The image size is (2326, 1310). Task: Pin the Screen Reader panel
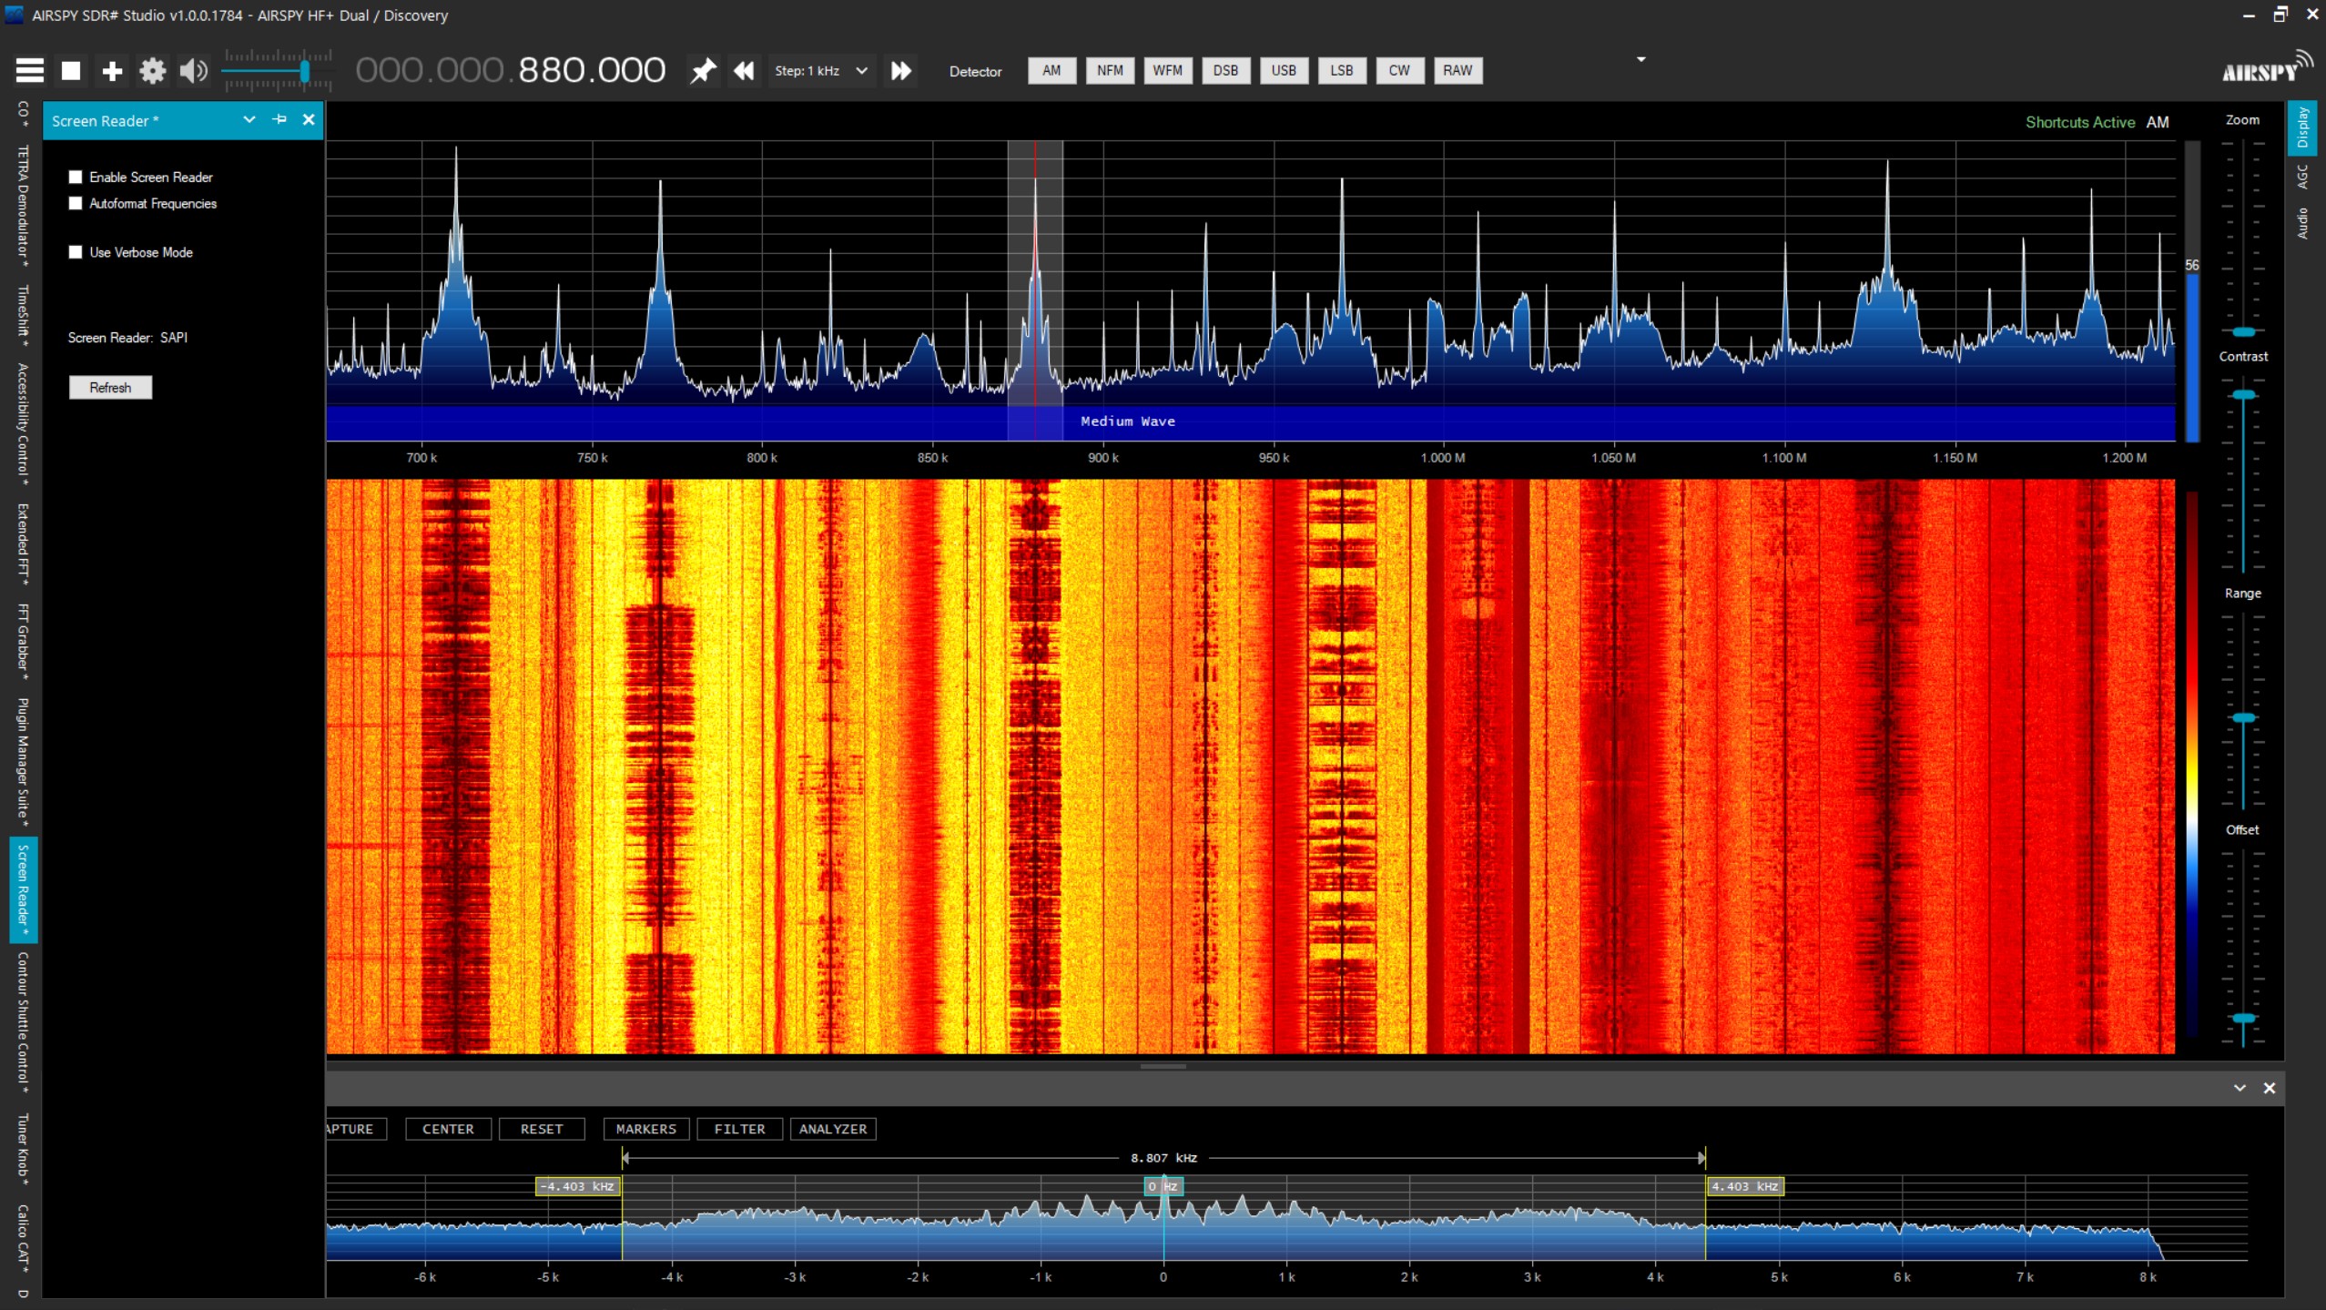coord(279,119)
